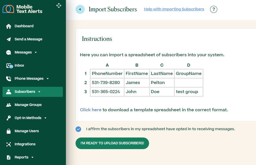Click the question mark help icon
Image resolution: width=256 pixels, height=165 pixels.
(x=214, y=9)
